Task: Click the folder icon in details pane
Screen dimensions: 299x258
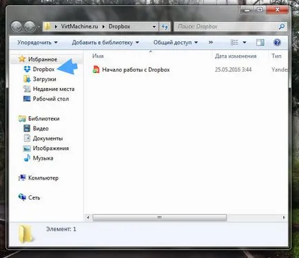Action: click(25, 234)
